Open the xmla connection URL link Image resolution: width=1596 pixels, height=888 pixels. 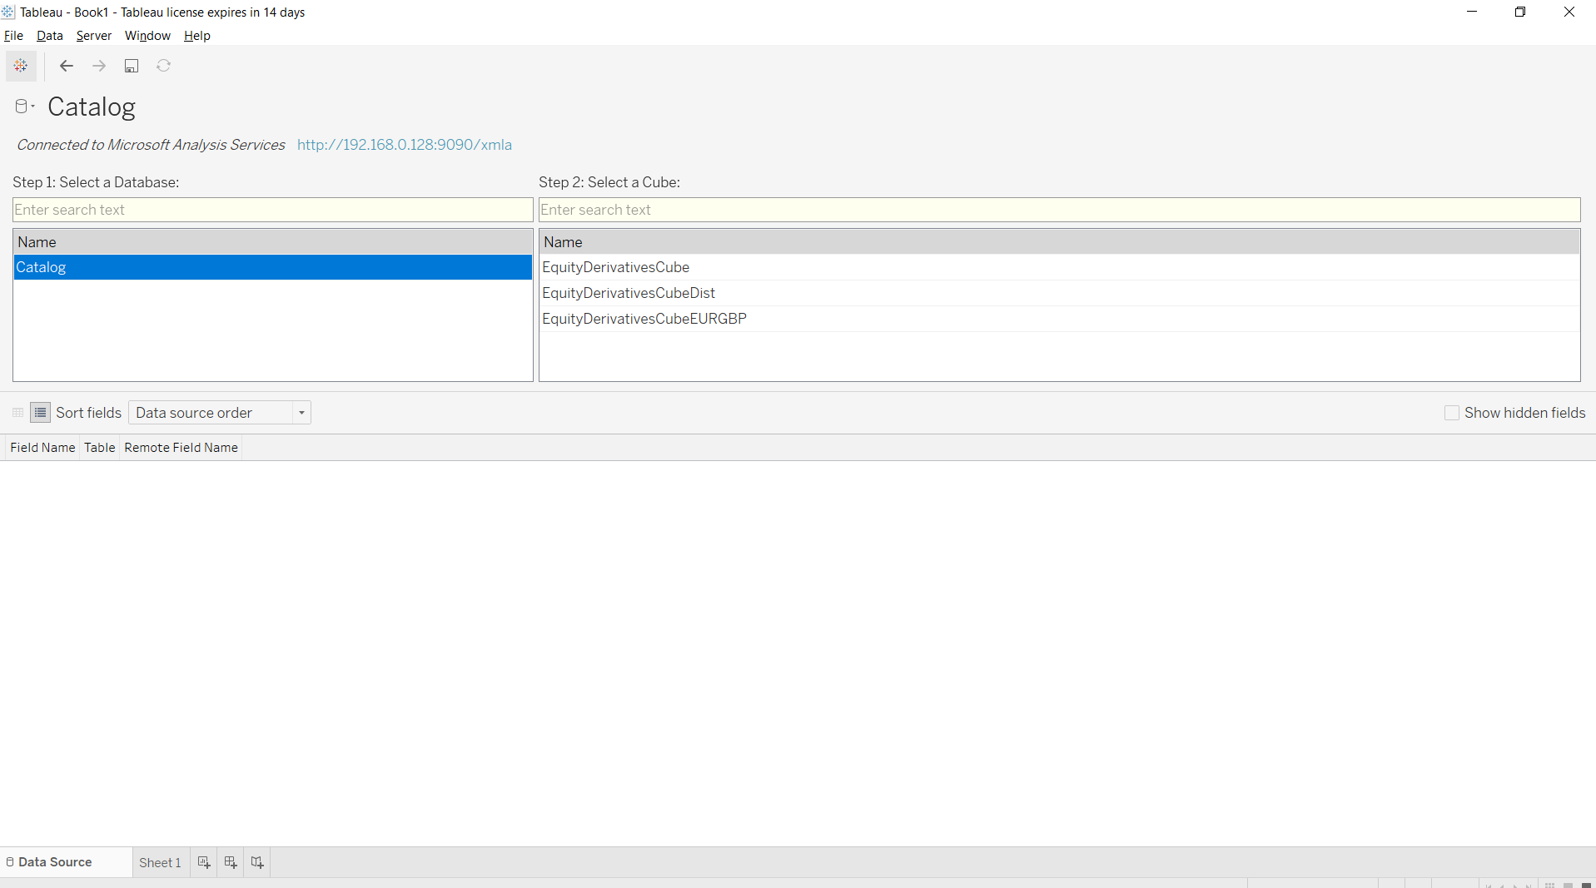pos(404,144)
